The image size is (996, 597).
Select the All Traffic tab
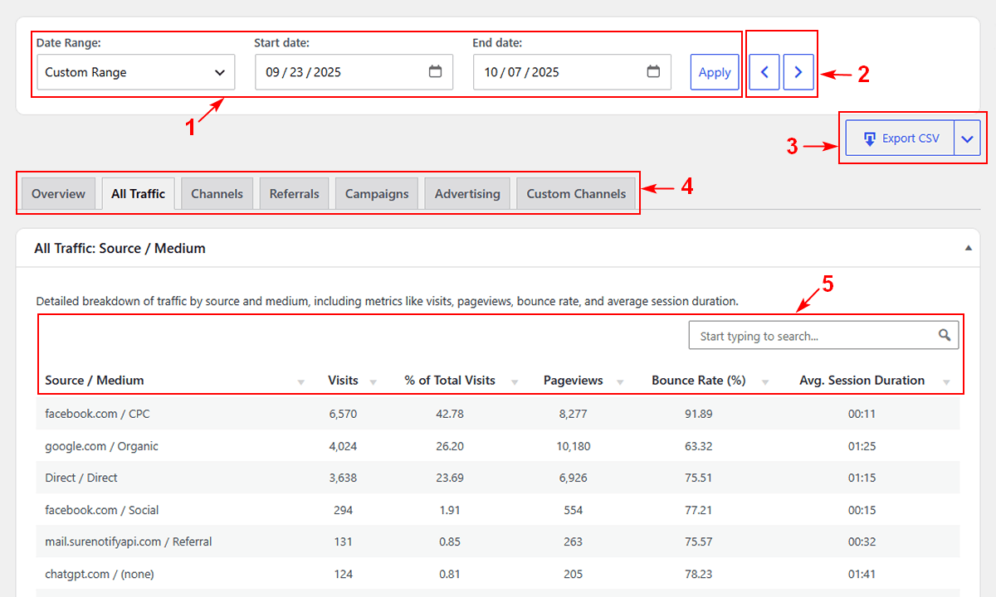click(x=138, y=193)
